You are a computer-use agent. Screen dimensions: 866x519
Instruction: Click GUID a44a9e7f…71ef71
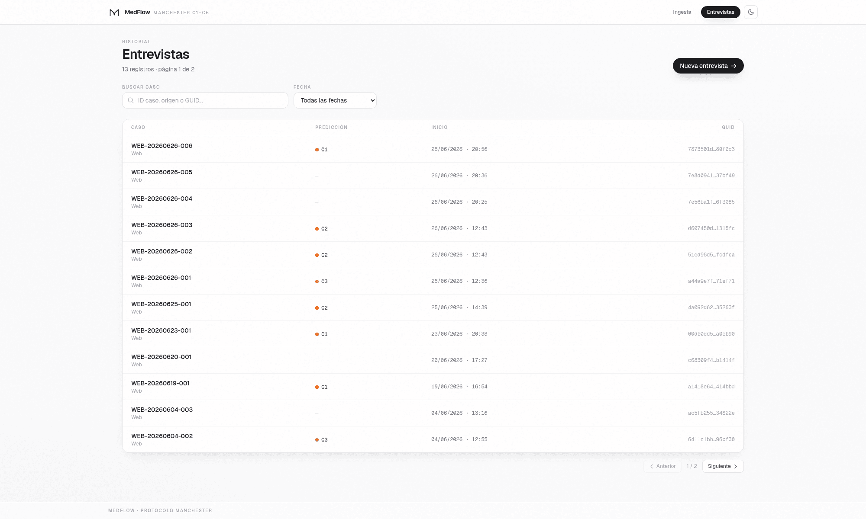click(711, 281)
